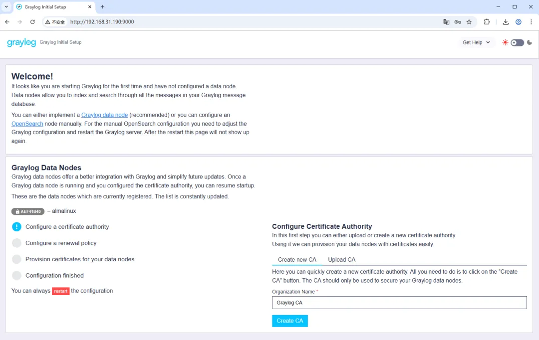Click the red restart button
The image size is (539, 340).
tap(60, 291)
